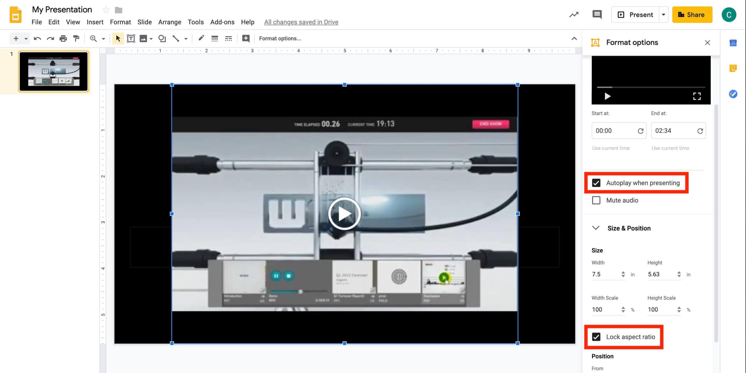Enable Mute audio checkbox
The height and width of the screenshot is (373, 746).
(596, 200)
